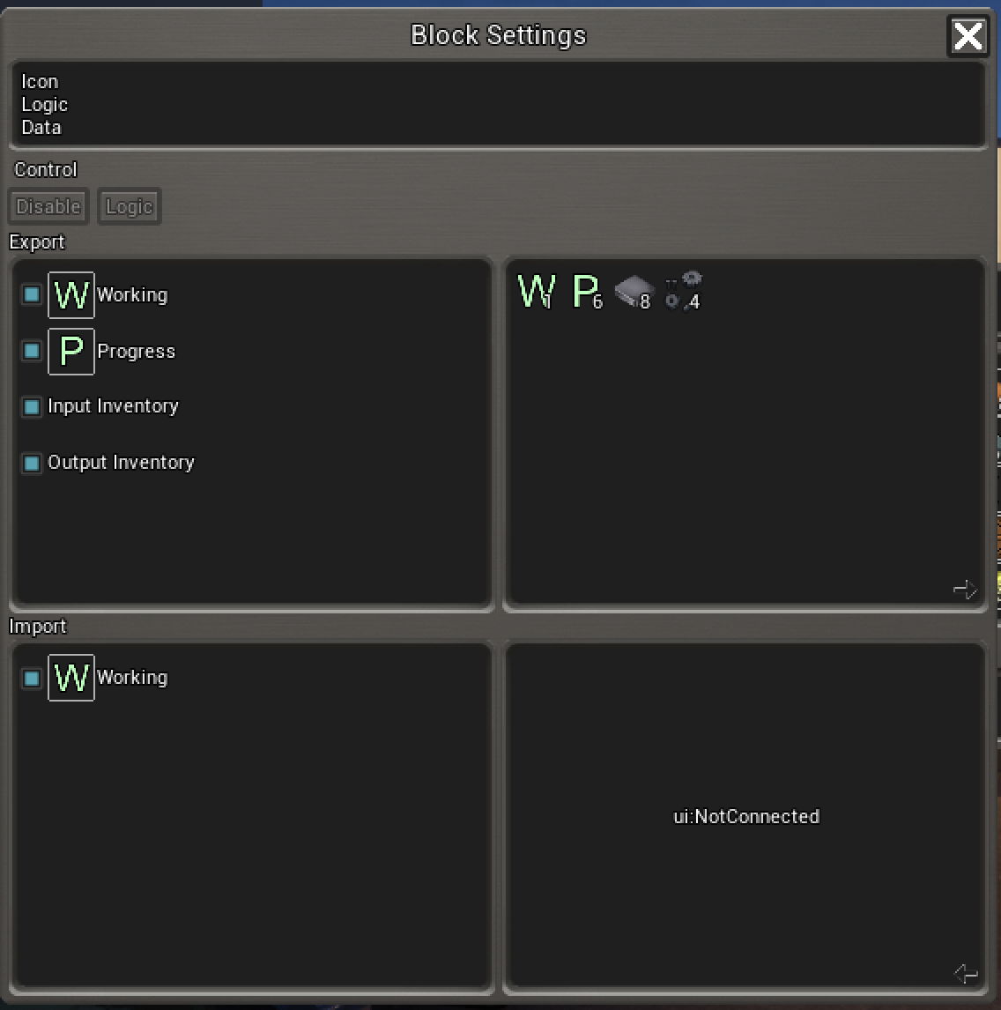This screenshot has height=1010, width=1001.
Task: Click the Progress P icon in Export list
Action: (x=70, y=352)
